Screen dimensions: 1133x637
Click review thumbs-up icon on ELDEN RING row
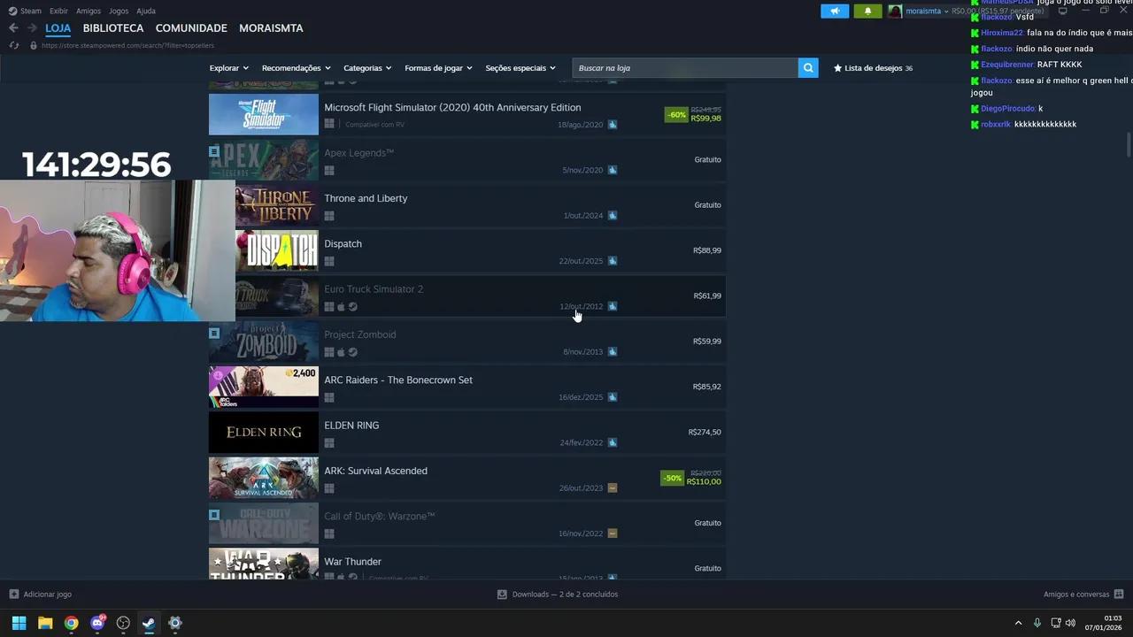pos(613,442)
